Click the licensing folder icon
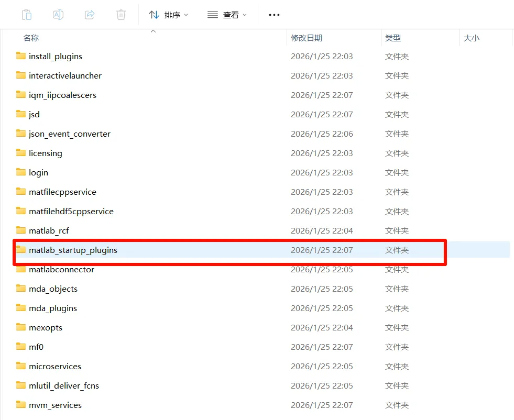Image resolution: width=514 pixels, height=420 pixels. pos(21,153)
